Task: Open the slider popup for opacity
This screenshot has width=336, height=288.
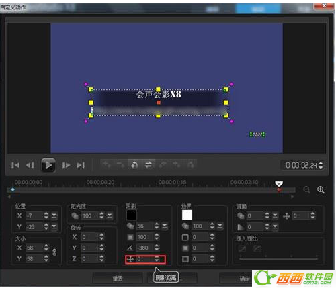Action: (x=110, y=215)
